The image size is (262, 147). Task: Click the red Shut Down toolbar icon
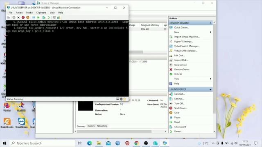[23, 18]
